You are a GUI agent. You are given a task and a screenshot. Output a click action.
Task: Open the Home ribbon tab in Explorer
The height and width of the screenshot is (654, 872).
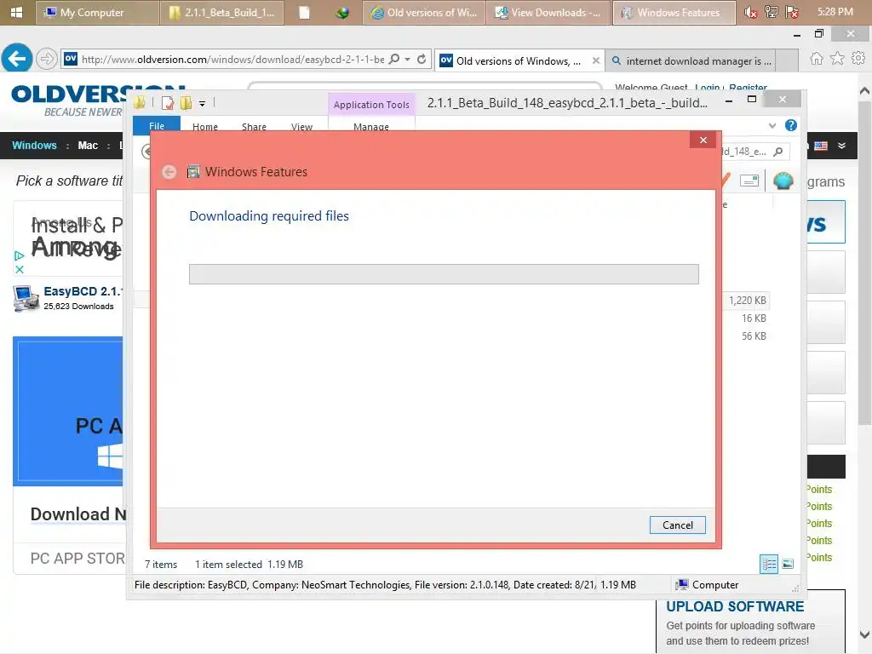pos(204,126)
